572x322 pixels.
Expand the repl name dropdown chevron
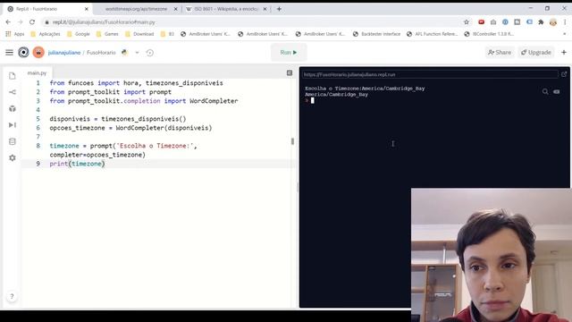coord(137,53)
